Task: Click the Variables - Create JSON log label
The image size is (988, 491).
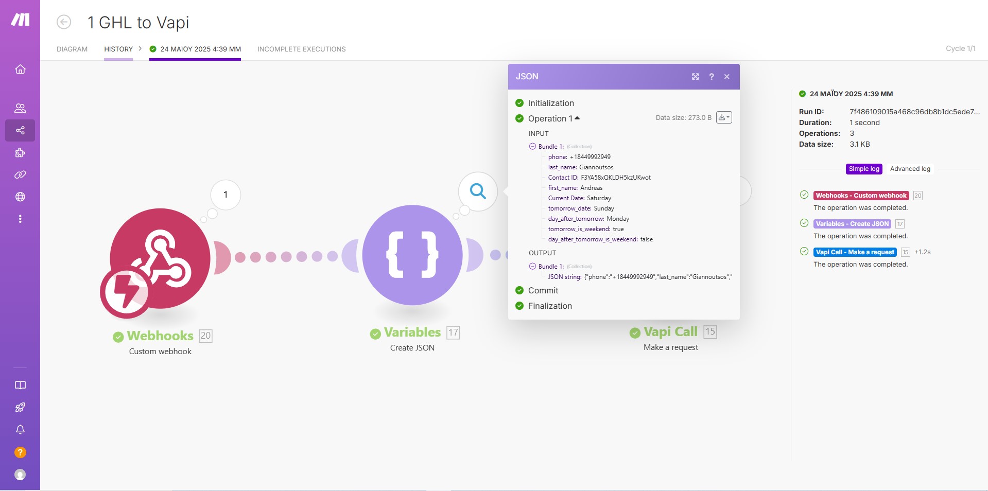Action: tap(852, 224)
